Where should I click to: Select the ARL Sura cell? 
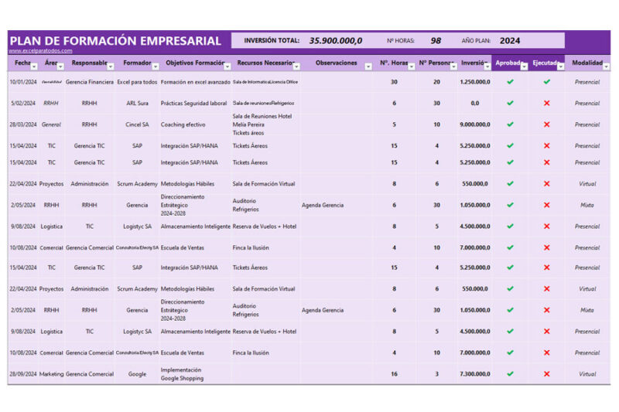pos(137,104)
